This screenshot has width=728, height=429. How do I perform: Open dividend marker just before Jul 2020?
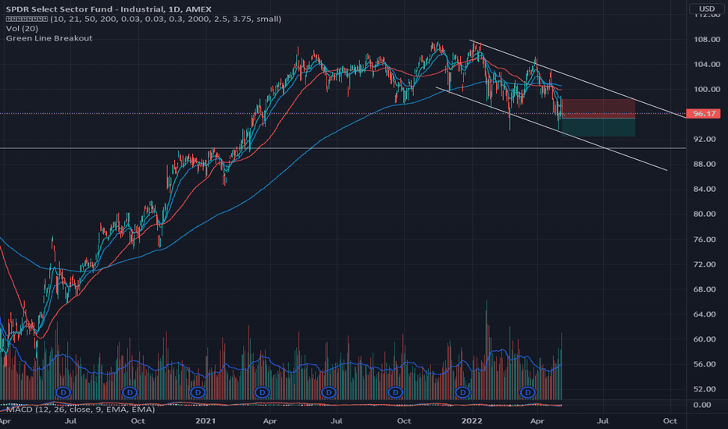click(63, 392)
